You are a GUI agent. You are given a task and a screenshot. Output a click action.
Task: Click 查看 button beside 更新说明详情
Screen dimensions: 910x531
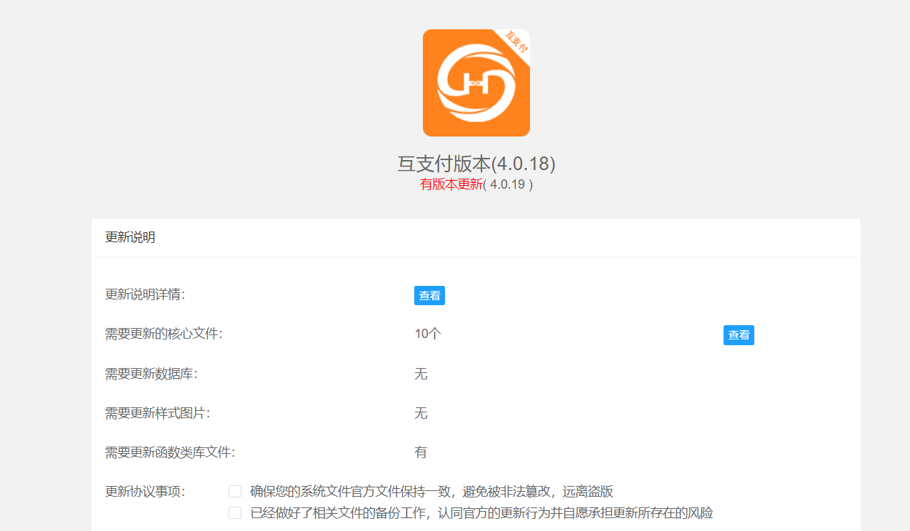[x=429, y=295]
